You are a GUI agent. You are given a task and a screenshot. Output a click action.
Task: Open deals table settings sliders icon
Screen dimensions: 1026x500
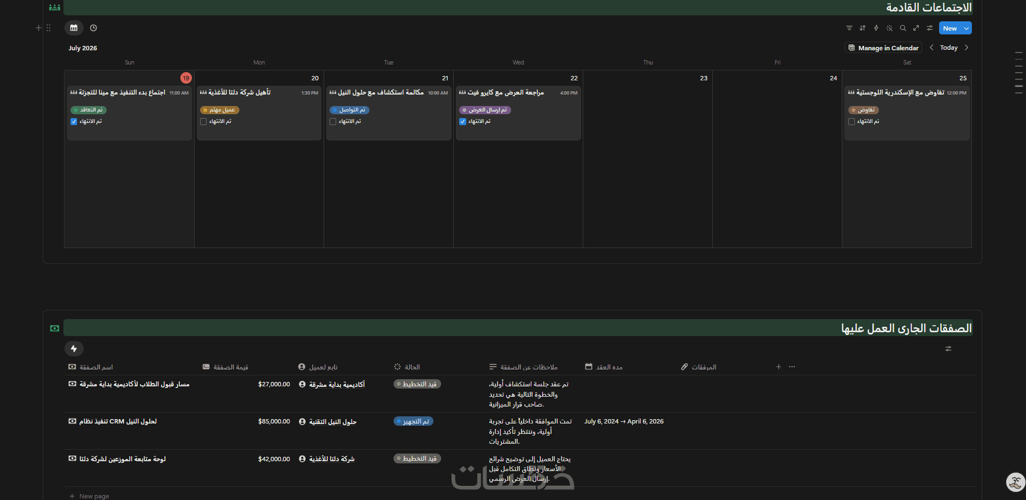(948, 349)
